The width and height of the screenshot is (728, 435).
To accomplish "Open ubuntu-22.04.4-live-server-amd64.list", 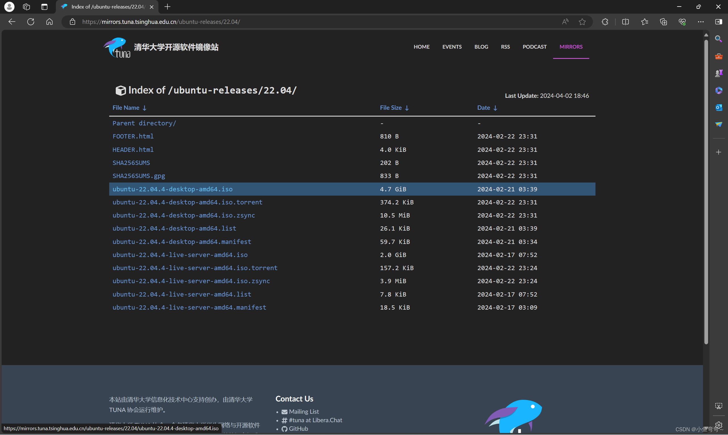I will tap(182, 294).
